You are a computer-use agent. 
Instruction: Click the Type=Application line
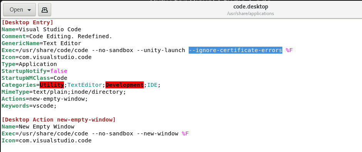coord(29,64)
